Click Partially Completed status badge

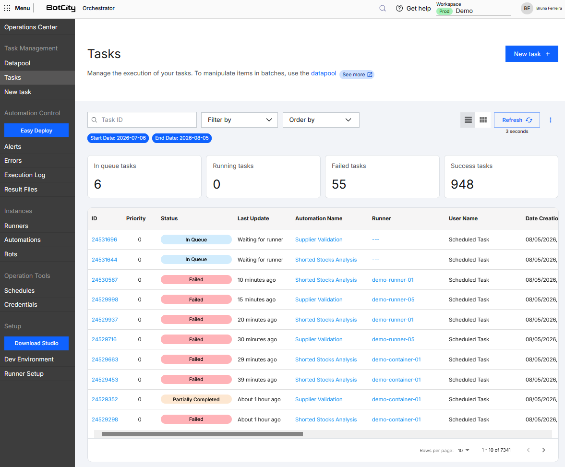[196, 400]
